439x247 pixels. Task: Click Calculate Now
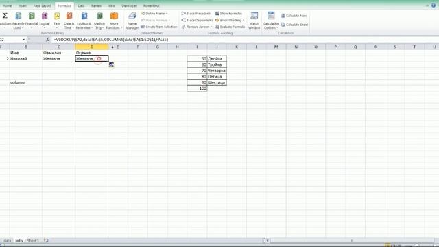(x=294, y=16)
